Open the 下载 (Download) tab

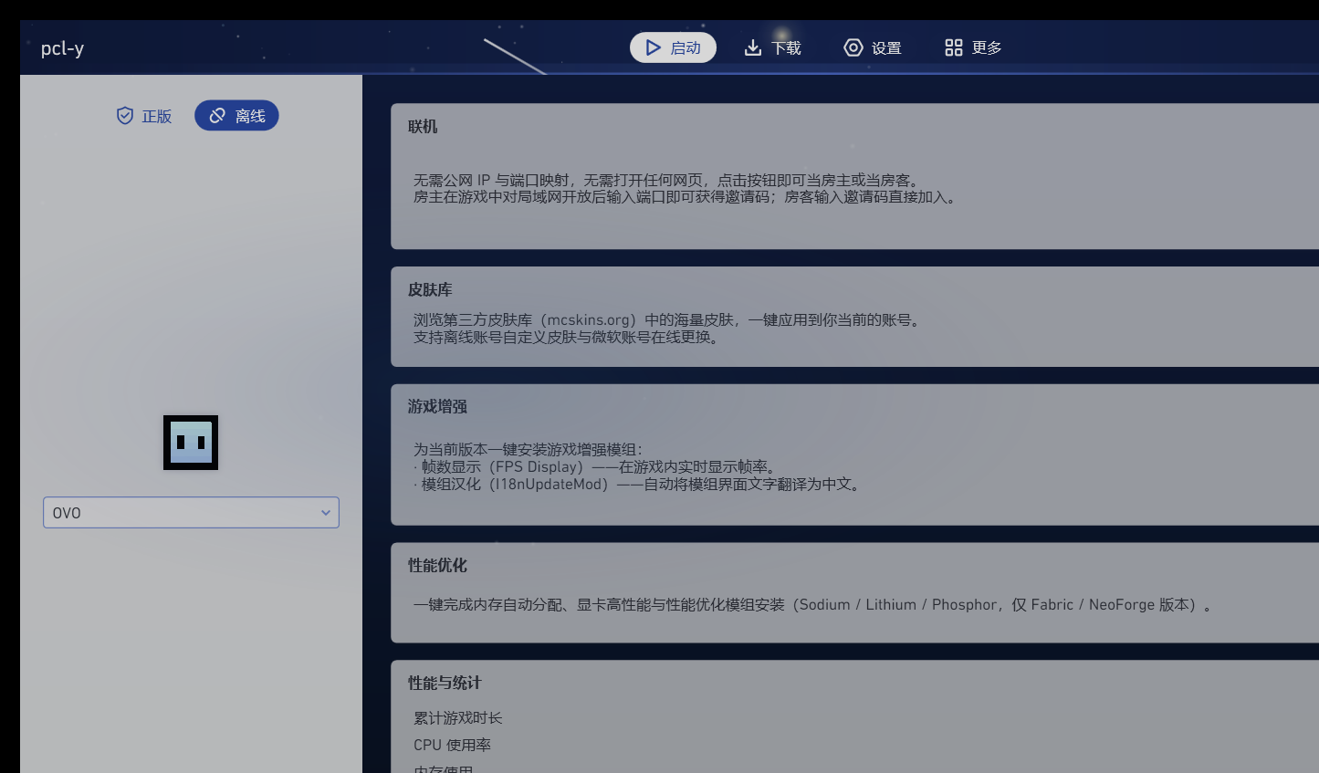(772, 47)
